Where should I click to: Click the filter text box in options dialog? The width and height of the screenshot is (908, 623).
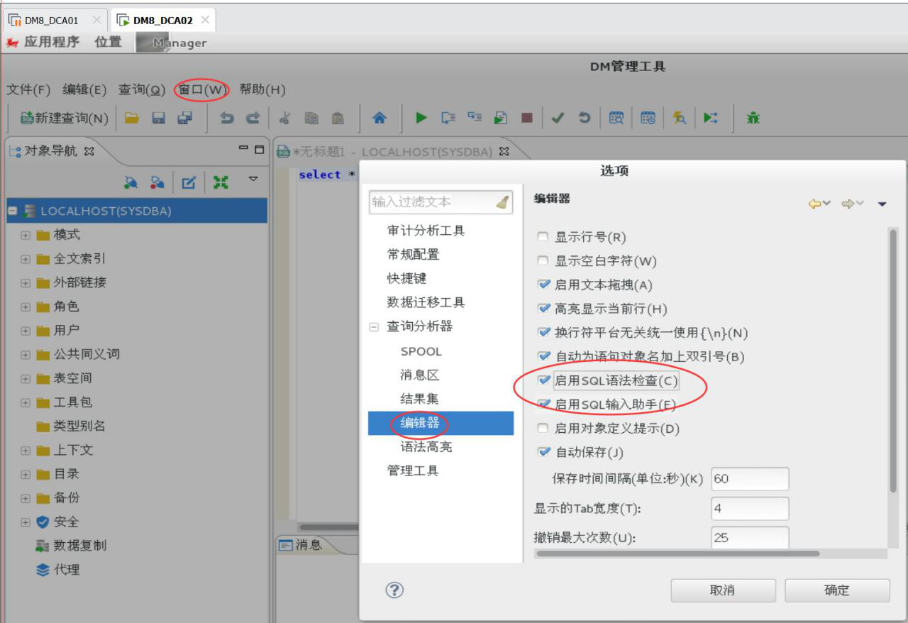click(x=441, y=202)
